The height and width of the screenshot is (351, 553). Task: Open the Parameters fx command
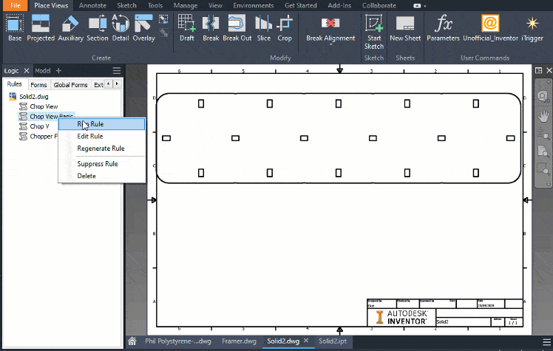click(443, 28)
